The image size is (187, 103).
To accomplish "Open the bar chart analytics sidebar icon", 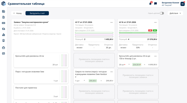I will (3, 35).
